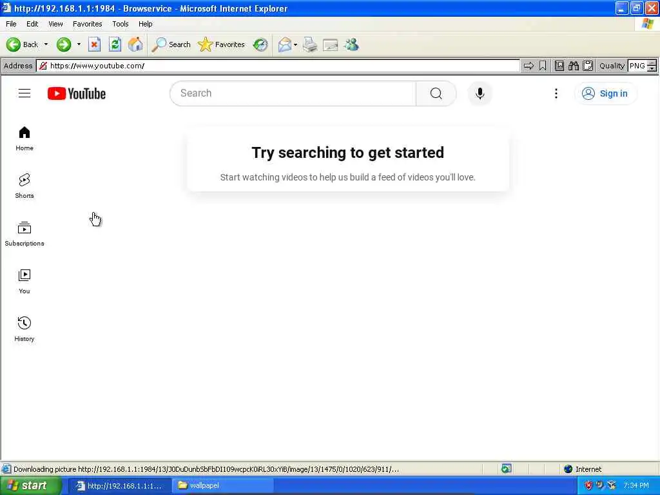Screen dimensions: 660x495
Task: Open the Favorites menu
Action: pos(88,24)
